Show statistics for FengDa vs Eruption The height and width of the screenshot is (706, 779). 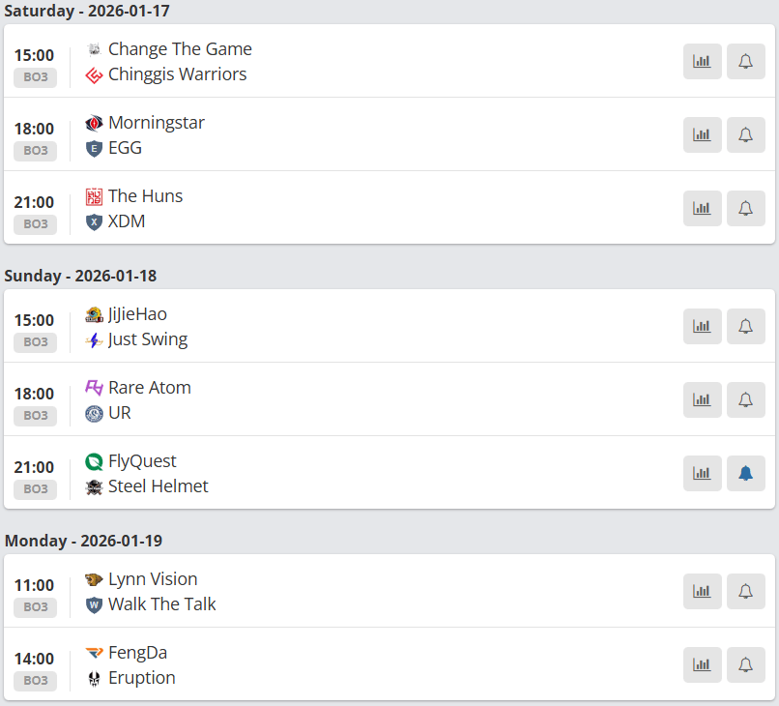[x=702, y=664]
